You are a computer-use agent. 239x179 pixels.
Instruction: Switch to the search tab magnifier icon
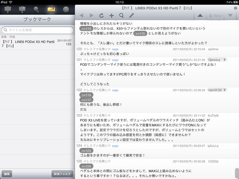click(x=36, y=9)
